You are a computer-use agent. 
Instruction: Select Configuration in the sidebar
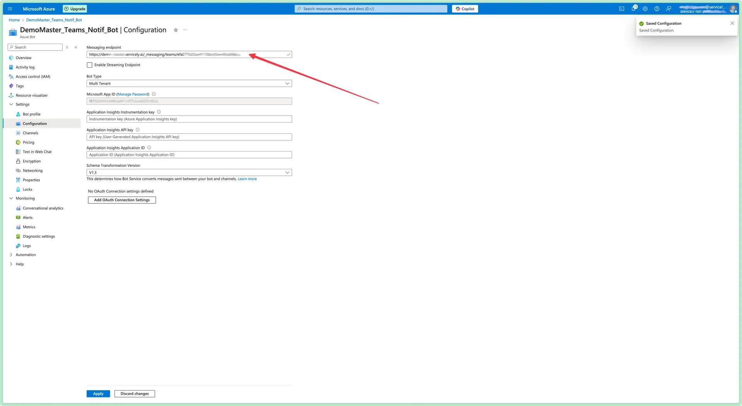tap(35, 124)
